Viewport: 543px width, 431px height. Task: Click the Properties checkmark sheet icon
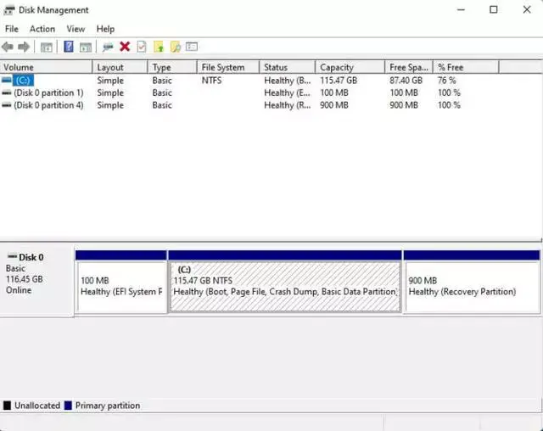142,47
